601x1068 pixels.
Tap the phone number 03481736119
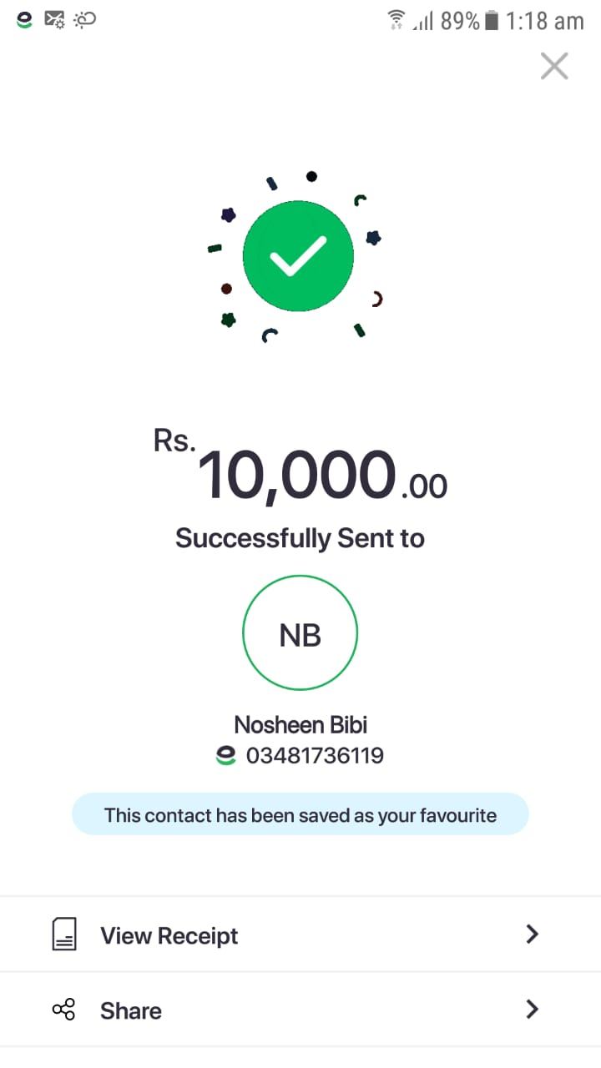pos(315,756)
